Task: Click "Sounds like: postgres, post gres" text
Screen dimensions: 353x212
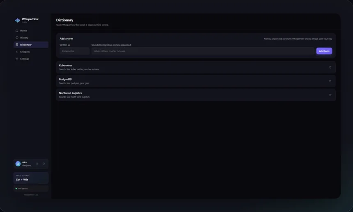Action: point(74,83)
